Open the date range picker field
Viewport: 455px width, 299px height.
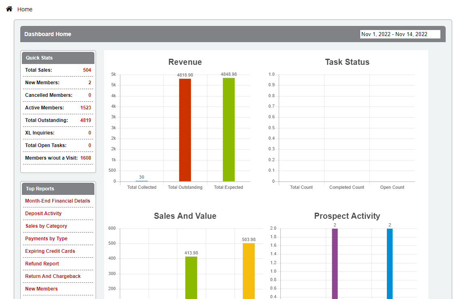(399, 34)
